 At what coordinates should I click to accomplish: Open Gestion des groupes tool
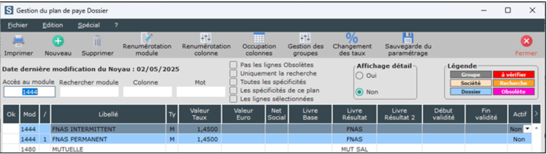(x=306, y=38)
